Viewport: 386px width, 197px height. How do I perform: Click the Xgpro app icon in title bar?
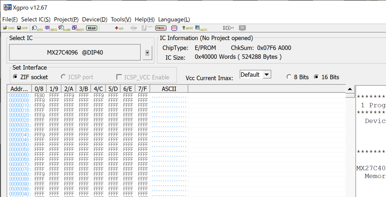7,7
